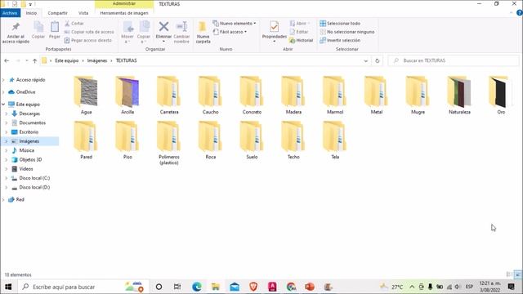Click the Buscar en TEXTURAS search field
523x294 pixels.
point(454,60)
